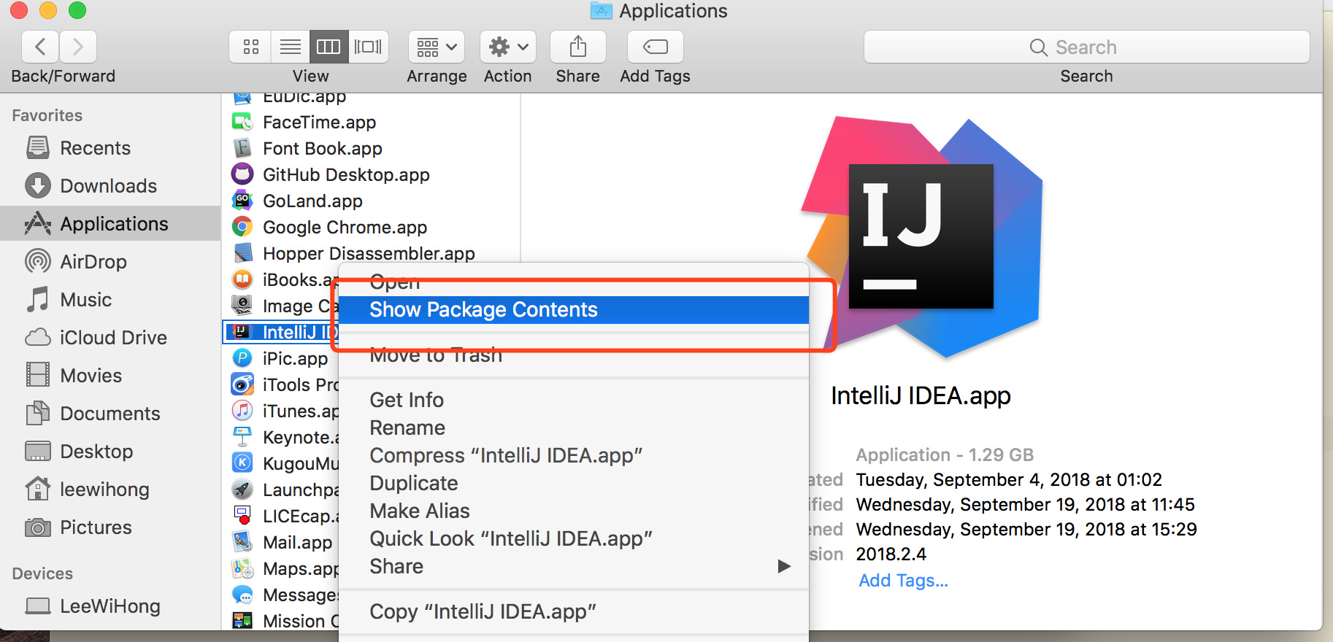Select the column view button
Image resolution: width=1333 pixels, height=642 pixels.
coord(329,47)
